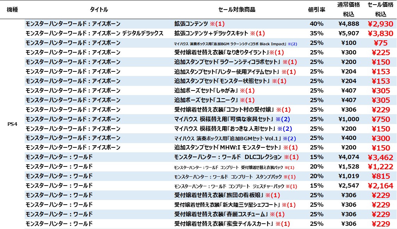Screen dimensions: 397x229
Task: Select コンプリート ジェスチャーパック cell
Action: pos(235,186)
